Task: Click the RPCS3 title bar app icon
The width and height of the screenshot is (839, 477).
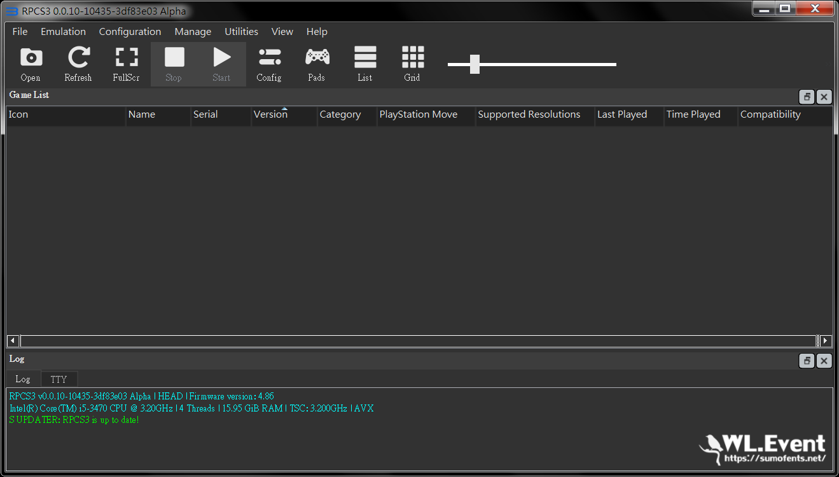Action: pos(11,11)
